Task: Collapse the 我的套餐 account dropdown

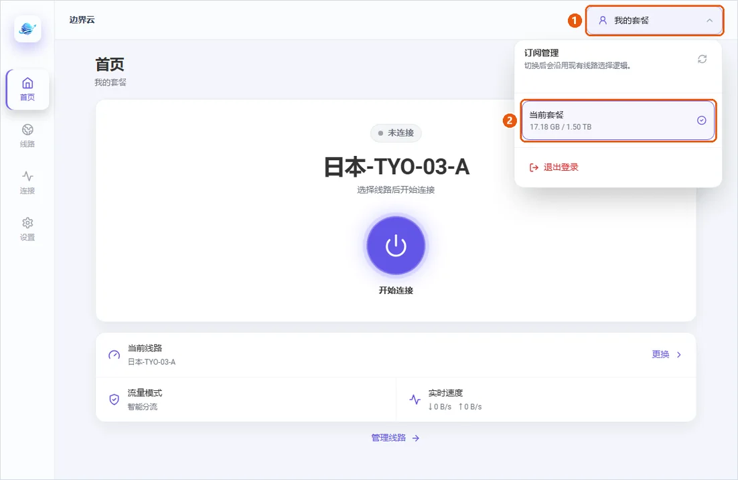Action: [654, 20]
